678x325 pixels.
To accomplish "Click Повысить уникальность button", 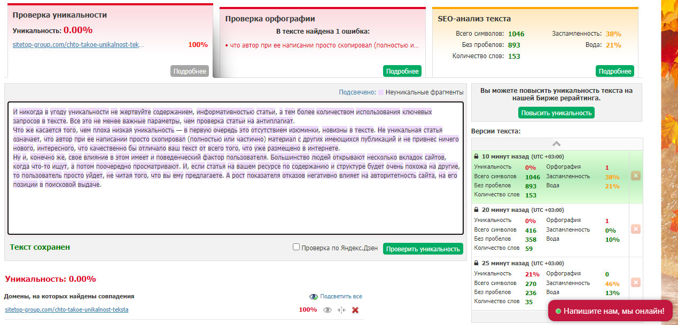I will click(556, 113).
